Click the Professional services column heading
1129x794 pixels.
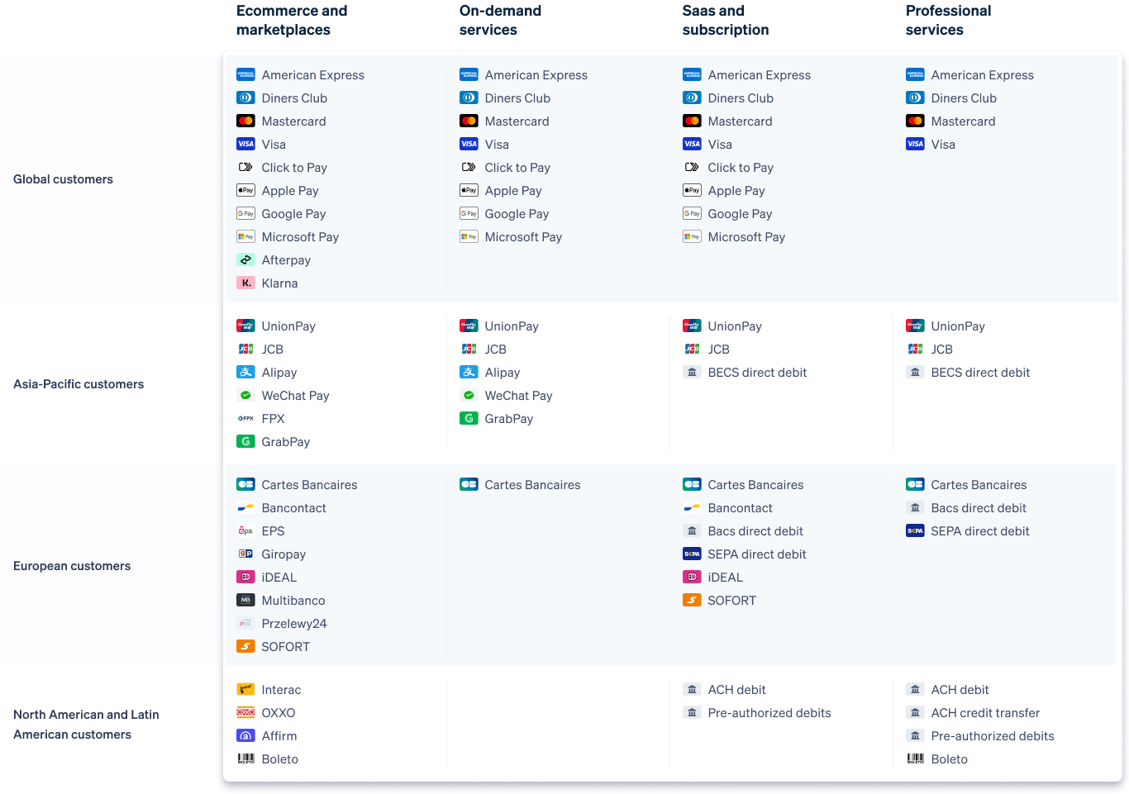point(948,20)
